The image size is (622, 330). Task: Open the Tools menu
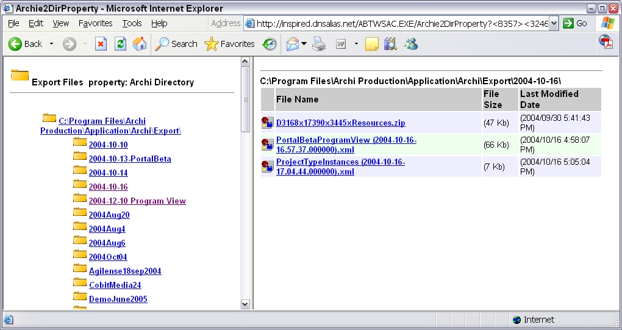point(132,23)
